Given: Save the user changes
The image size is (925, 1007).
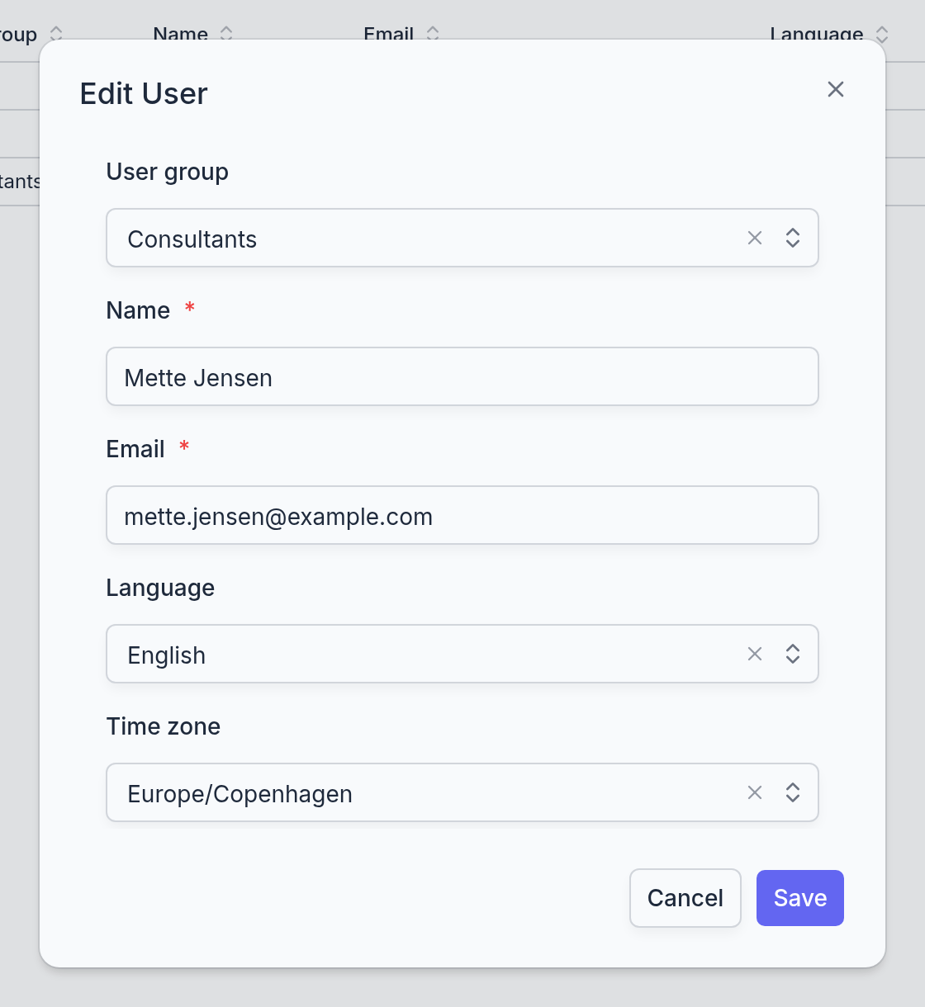Looking at the screenshot, I should click(800, 898).
